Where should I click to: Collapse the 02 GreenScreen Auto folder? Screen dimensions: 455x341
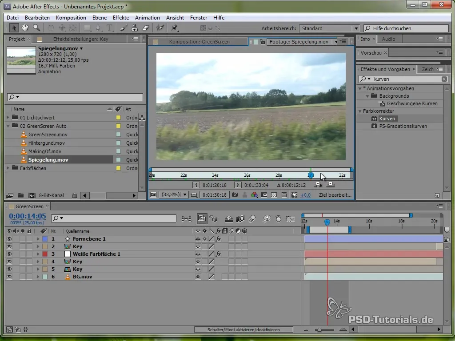point(8,126)
